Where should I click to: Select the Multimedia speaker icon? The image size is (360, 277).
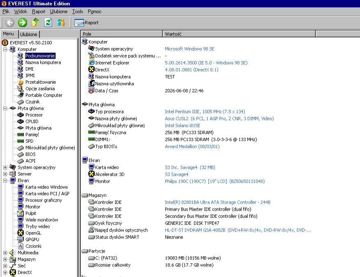point(12,253)
